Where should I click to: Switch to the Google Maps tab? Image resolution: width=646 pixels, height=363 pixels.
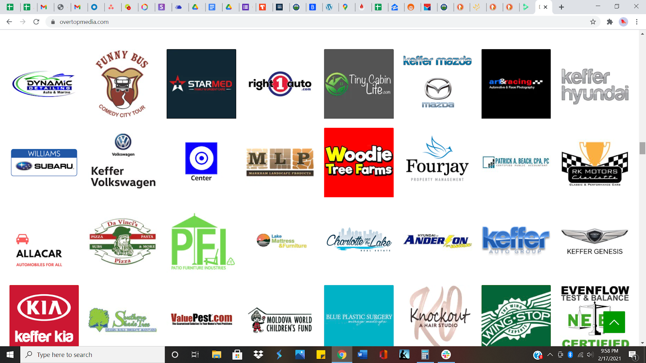[x=346, y=7]
